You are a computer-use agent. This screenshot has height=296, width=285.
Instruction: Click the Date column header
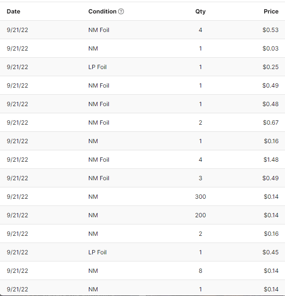click(x=13, y=11)
